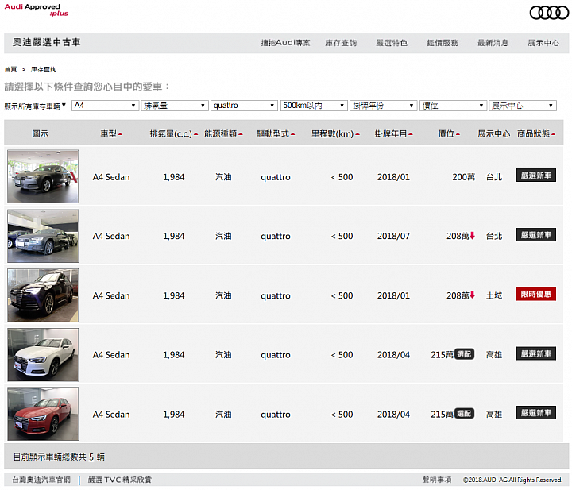572x490 pixels.
Task: Sort by 車型 column arrow
Action: (x=121, y=134)
